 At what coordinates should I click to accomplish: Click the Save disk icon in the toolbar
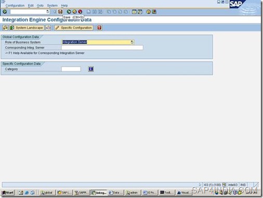click(x=60, y=11)
